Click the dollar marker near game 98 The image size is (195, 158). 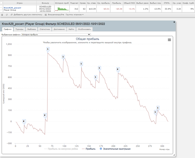click(63, 57)
